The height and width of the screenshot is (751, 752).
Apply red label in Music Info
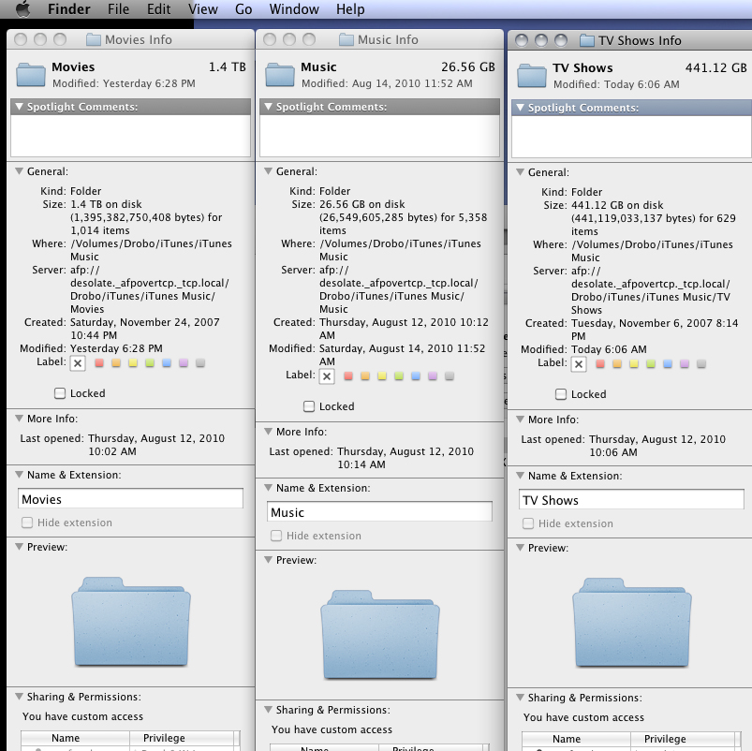tap(348, 376)
